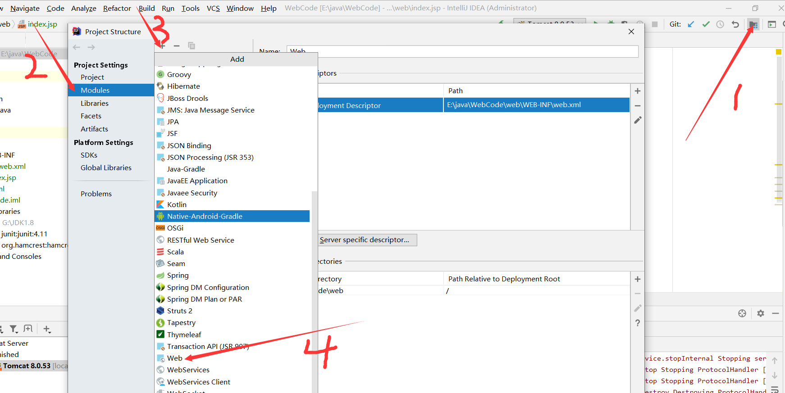Click the minus remove icon above module list

click(x=177, y=45)
